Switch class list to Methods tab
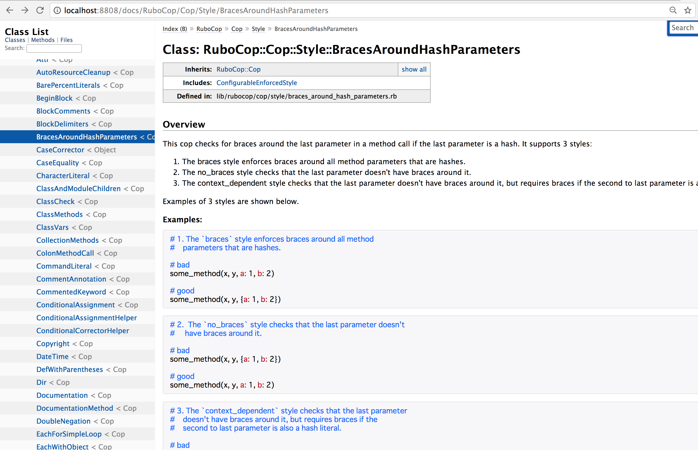Image resolution: width=698 pixels, height=450 pixels. pos(43,40)
